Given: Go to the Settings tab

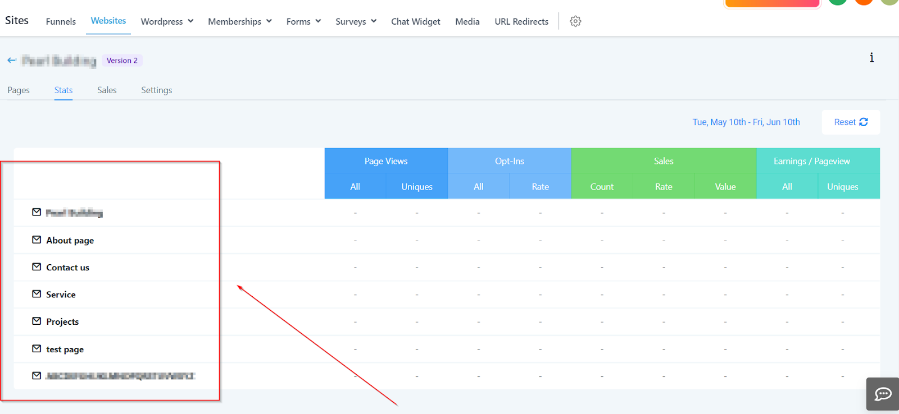Looking at the screenshot, I should tap(157, 90).
